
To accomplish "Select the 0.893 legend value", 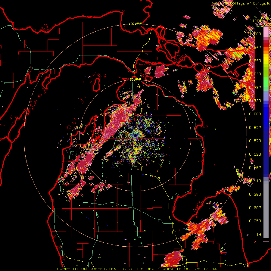I will [x=255, y=61].
